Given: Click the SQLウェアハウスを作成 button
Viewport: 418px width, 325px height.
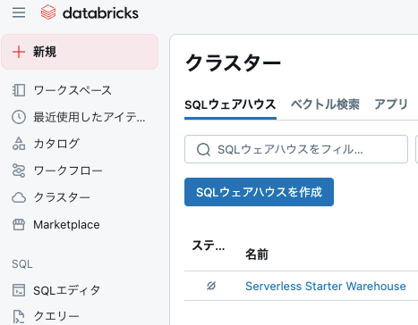Looking at the screenshot, I should pyautogui.click(x=259, y=192).
